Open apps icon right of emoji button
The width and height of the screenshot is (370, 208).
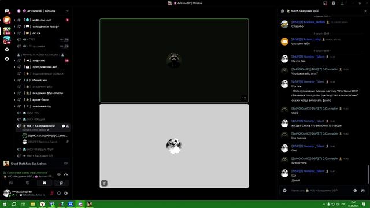pyautogui.click(x=362, y=191)
